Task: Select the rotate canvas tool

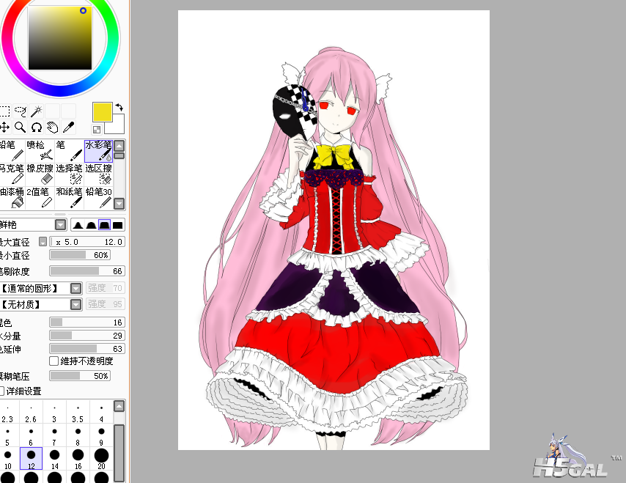Action: (x=36, y=128)
